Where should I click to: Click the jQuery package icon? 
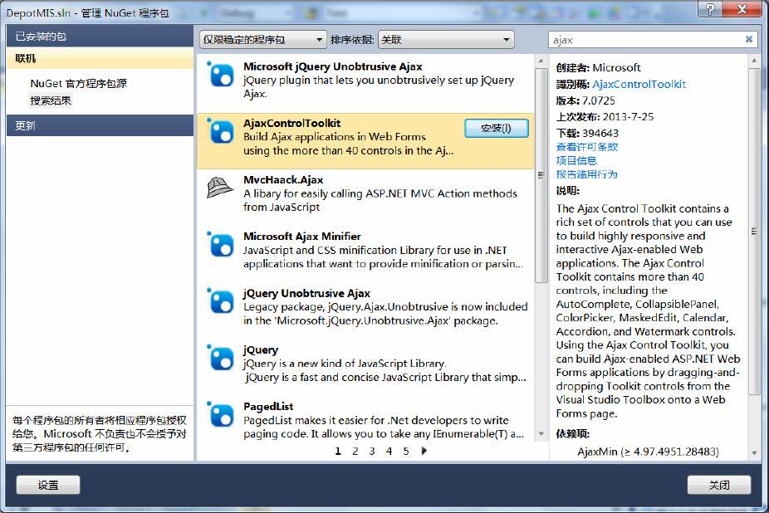coord(220,358)
